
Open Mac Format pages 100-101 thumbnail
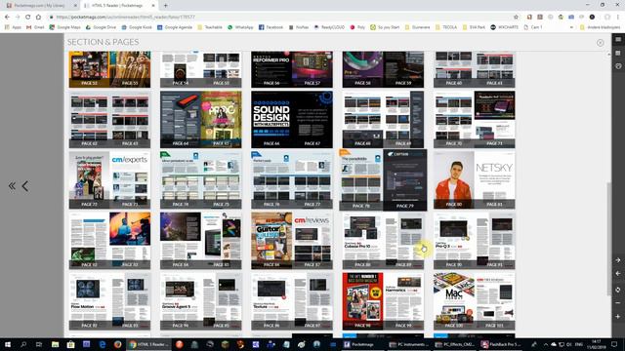475,301
